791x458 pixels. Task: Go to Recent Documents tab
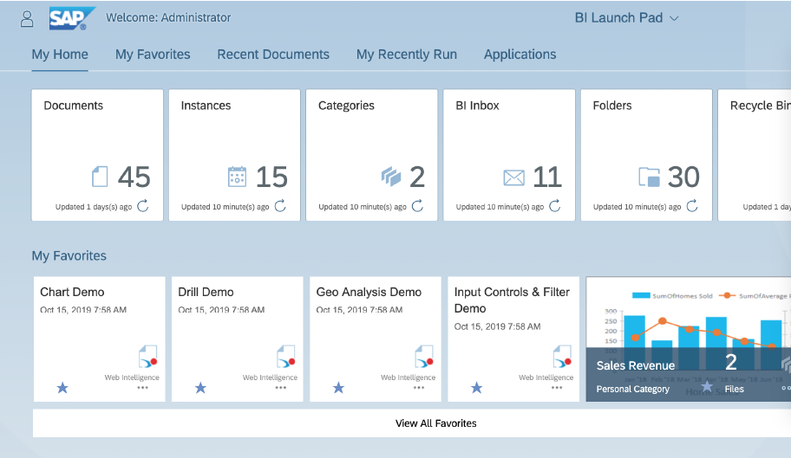click(x=273, y=55)
